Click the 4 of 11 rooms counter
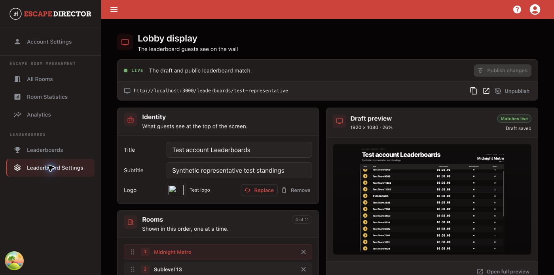 [x=302, y=220]
